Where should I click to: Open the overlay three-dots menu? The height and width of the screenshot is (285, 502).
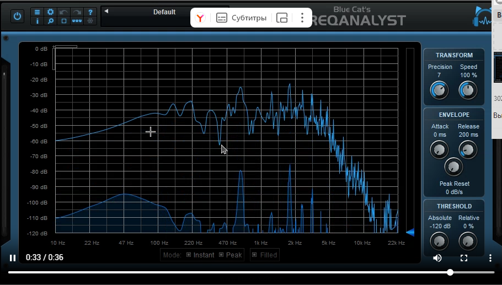point(302,18)
